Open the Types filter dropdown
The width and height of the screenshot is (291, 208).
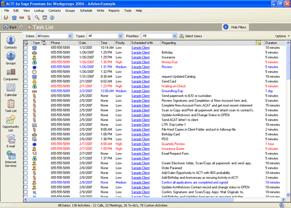120,36
